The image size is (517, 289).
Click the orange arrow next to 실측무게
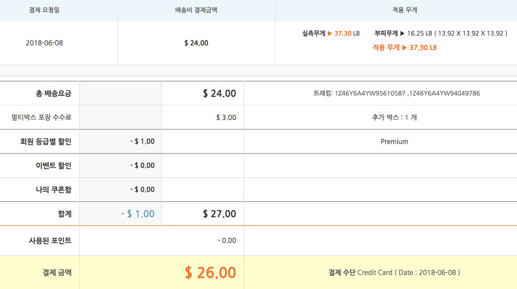click(329, 33)
